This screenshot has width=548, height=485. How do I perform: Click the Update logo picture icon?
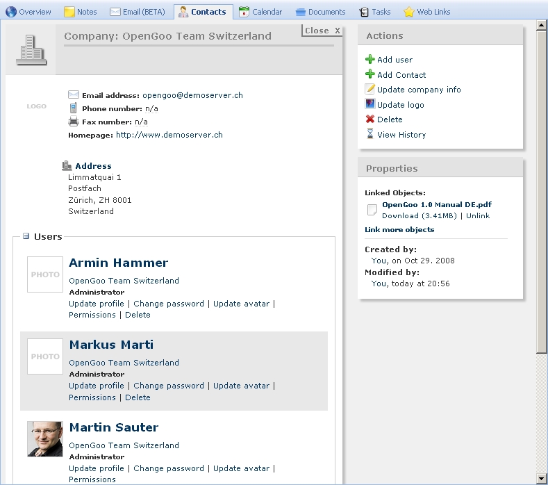[x=370, y=104]
